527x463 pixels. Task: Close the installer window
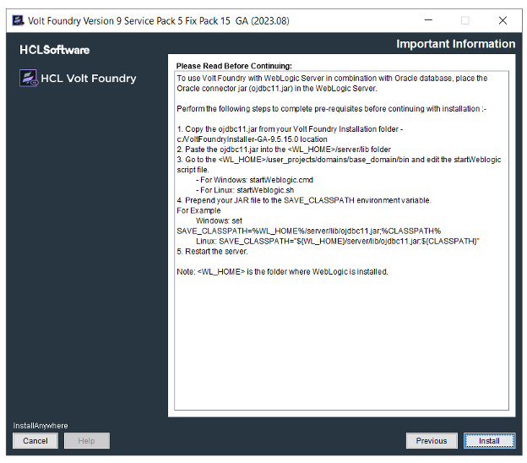pos(503,20)
